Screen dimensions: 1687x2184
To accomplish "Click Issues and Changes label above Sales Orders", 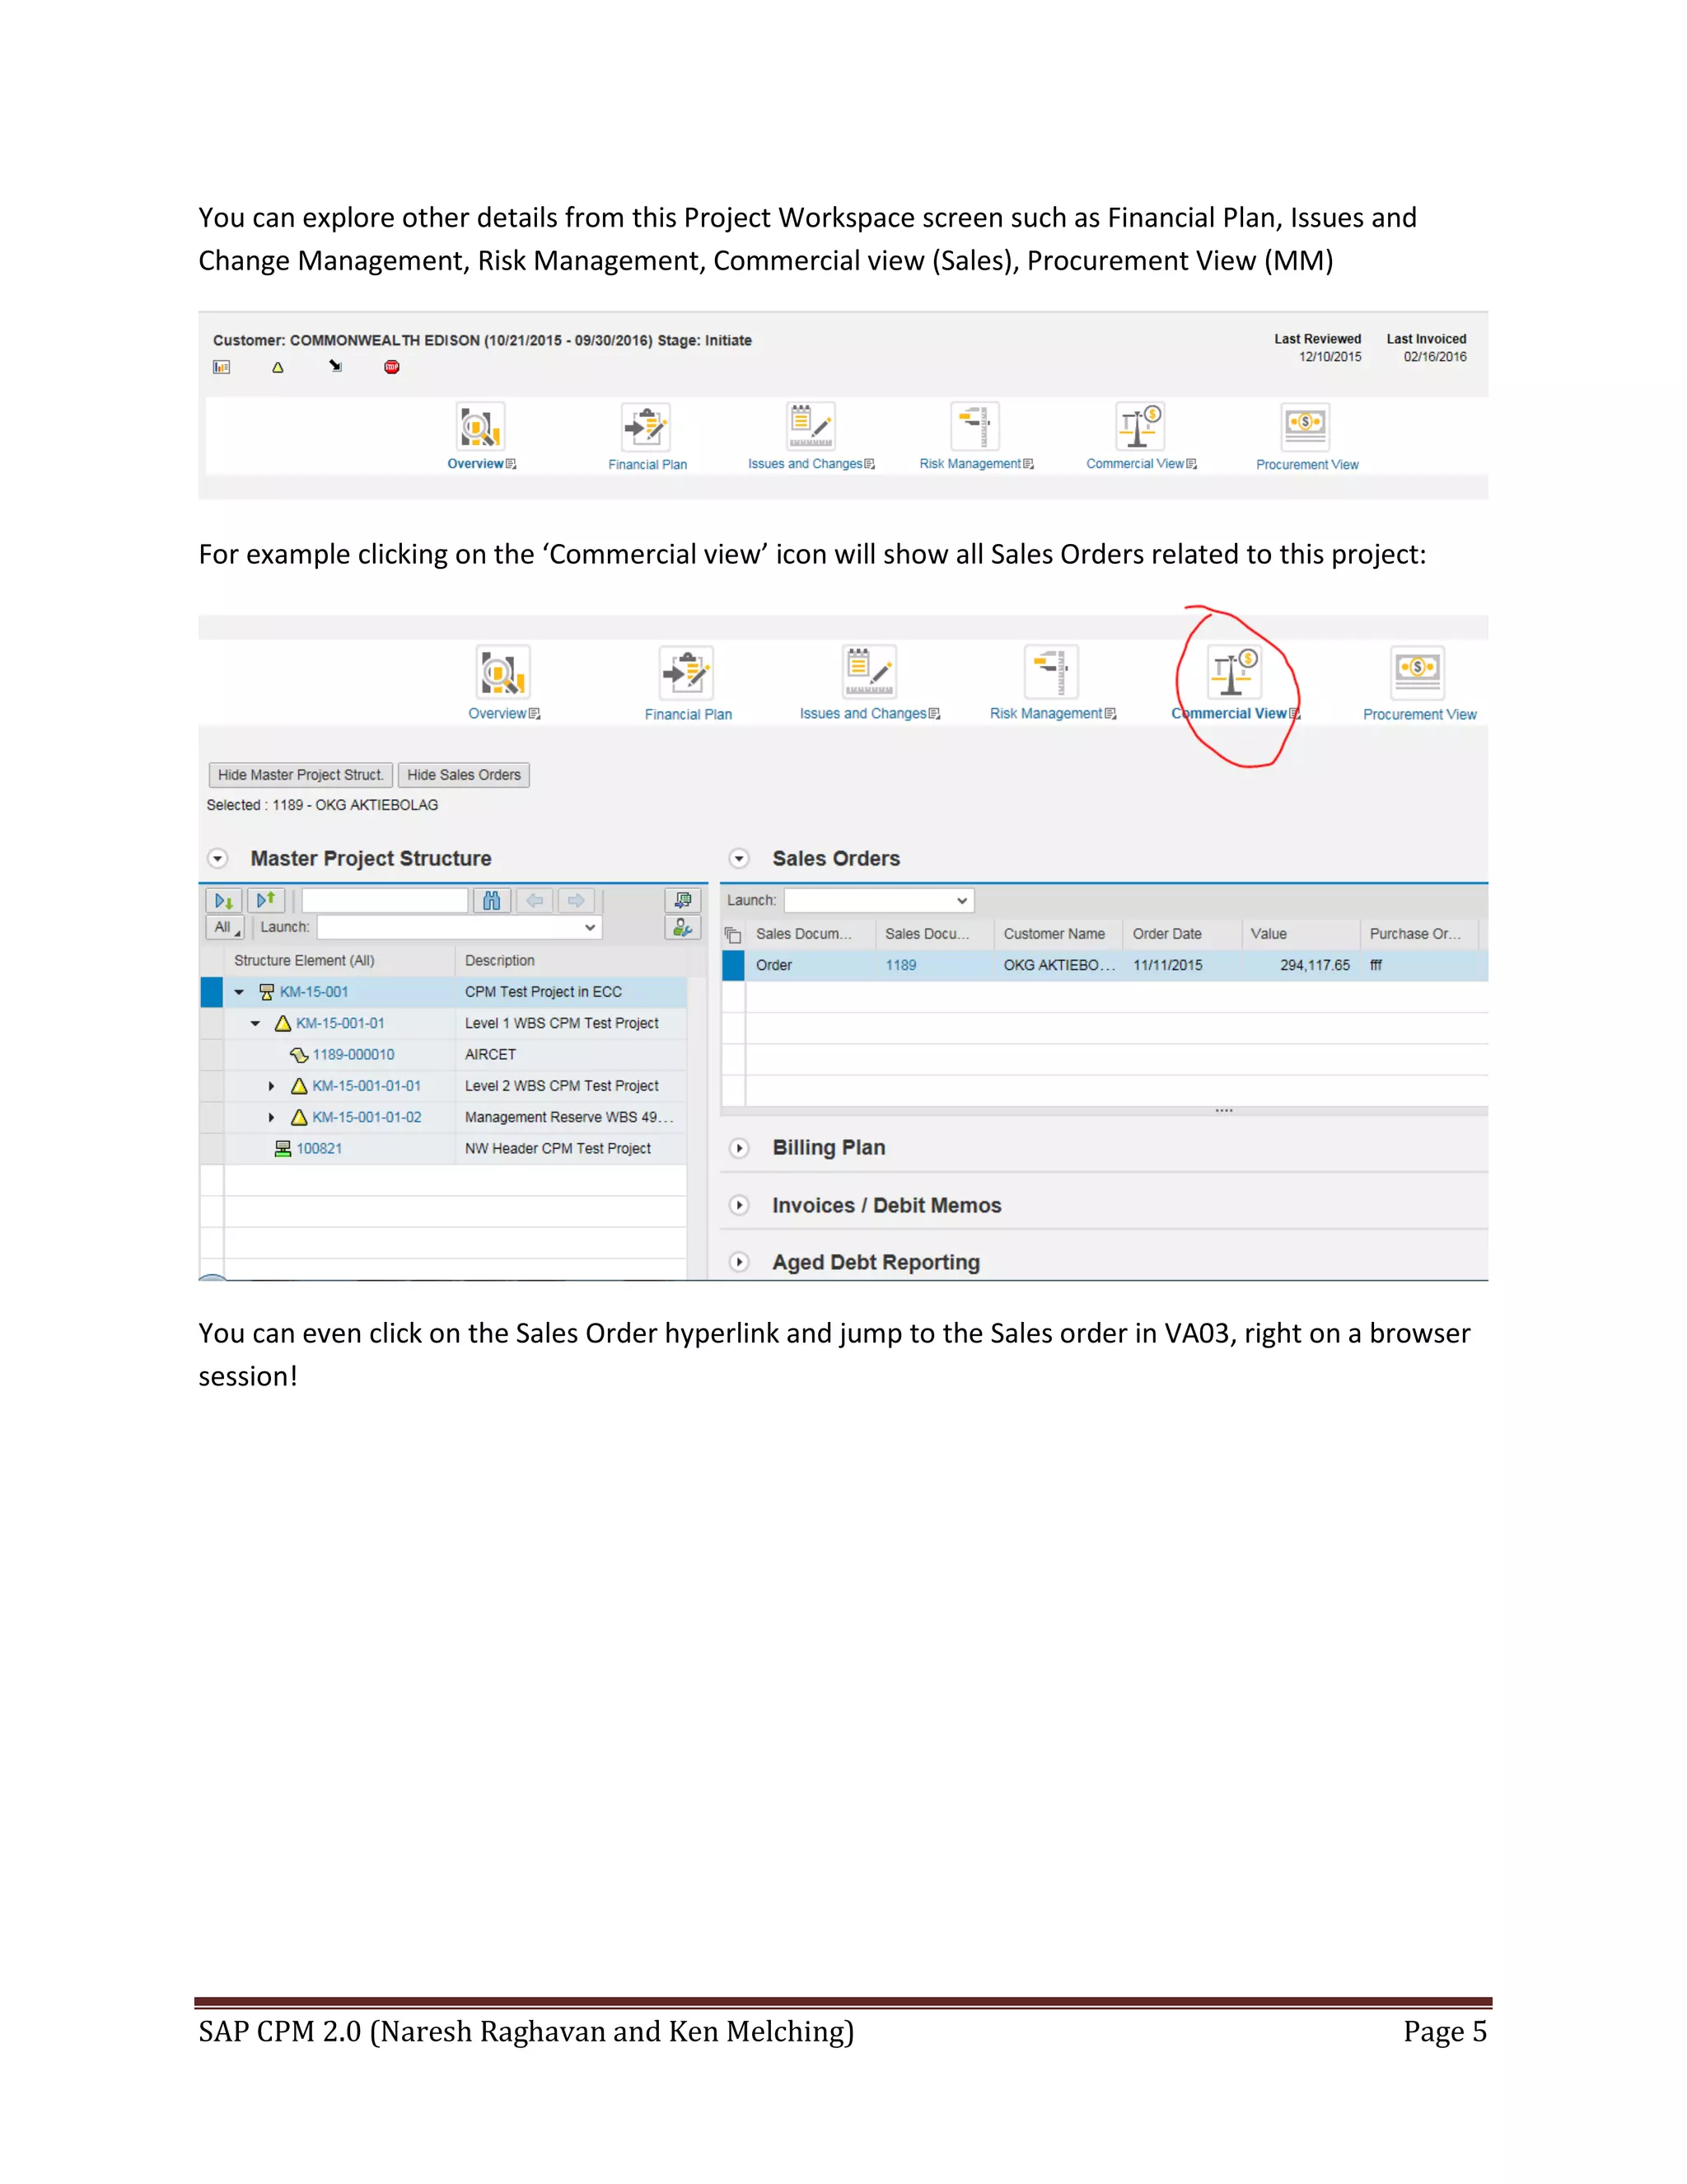I will click(x=863, y=714).
